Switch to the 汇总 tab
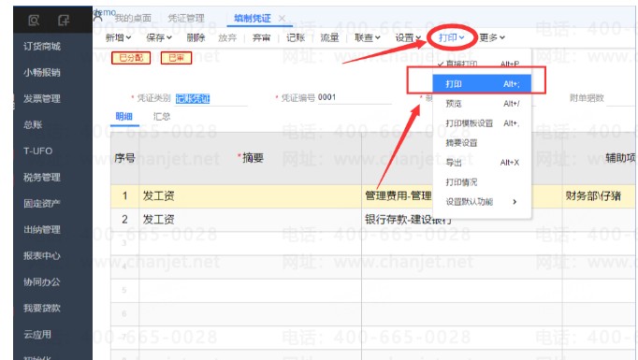Viewport: 638px width, 360px height. coord(162,117)
